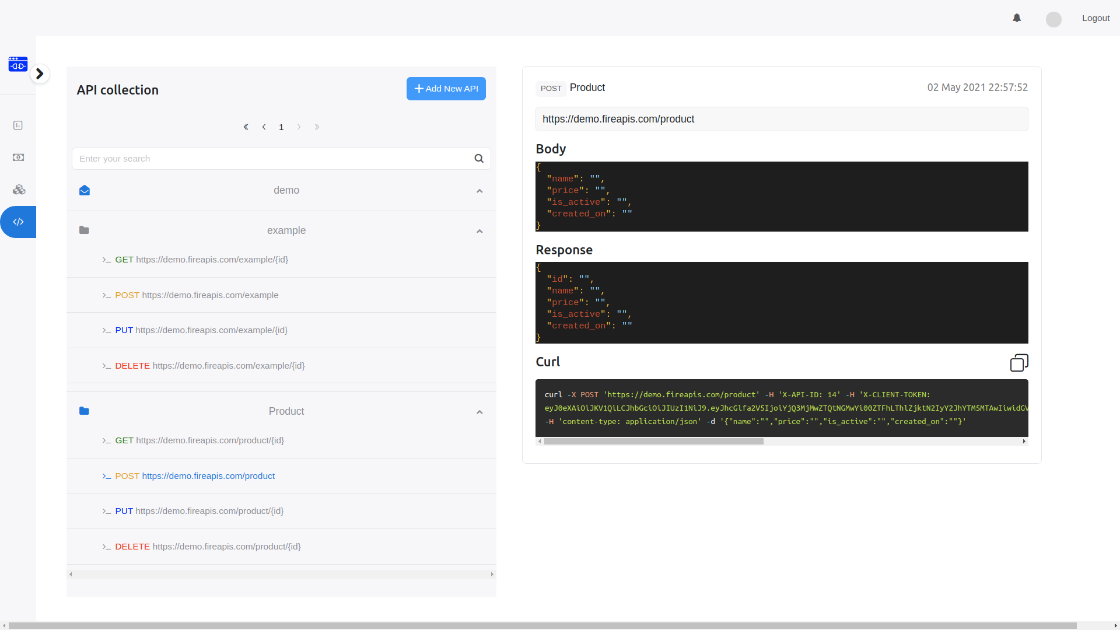Image resolution: width=1120 pixels, height=630 pixels.
Task: Click inside the curl command block
Action: pyautogui.click(x=782, y=408)
